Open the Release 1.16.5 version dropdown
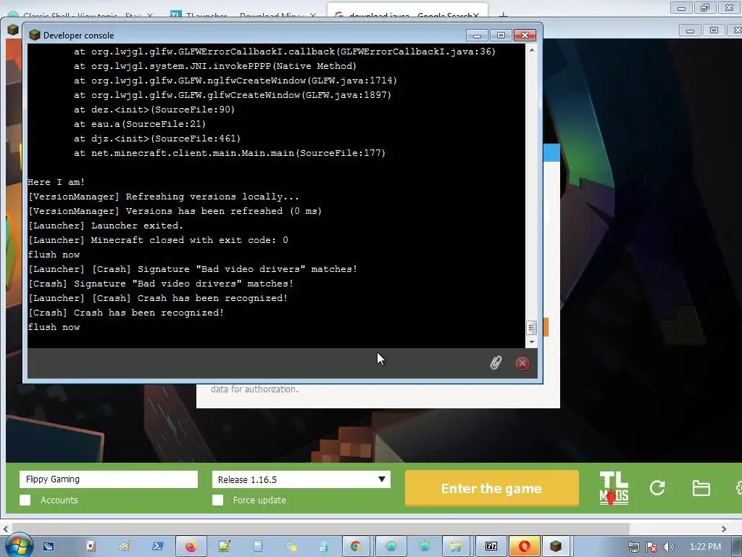The image size is (742, 557). [x=301, y=479]
